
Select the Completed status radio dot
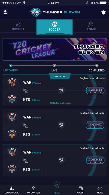pyautogui.click(x=97, y=65)
